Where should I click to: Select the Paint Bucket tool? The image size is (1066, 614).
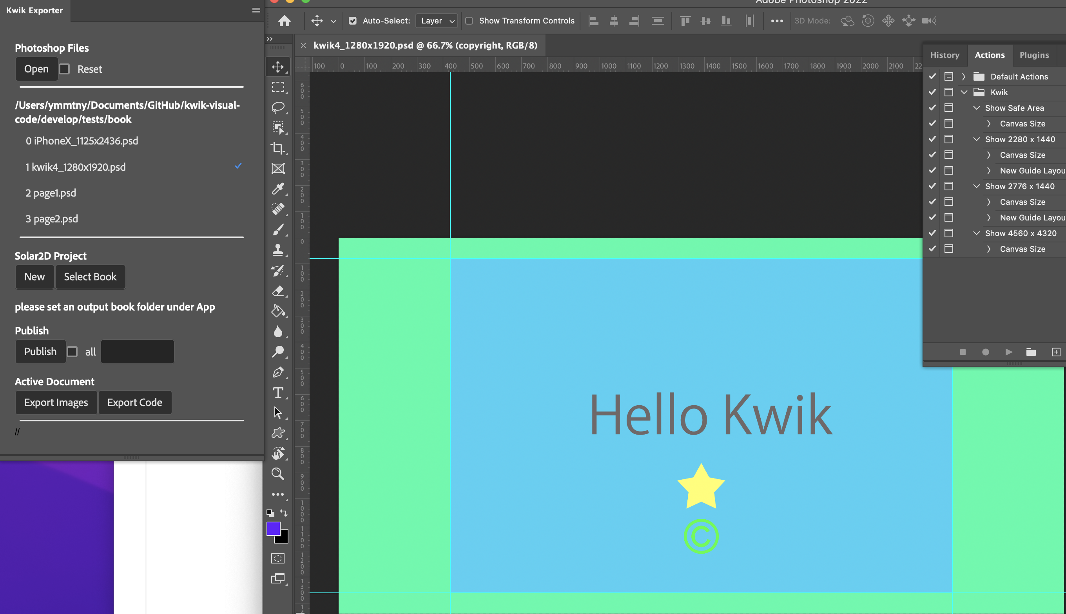pos(278,311)
